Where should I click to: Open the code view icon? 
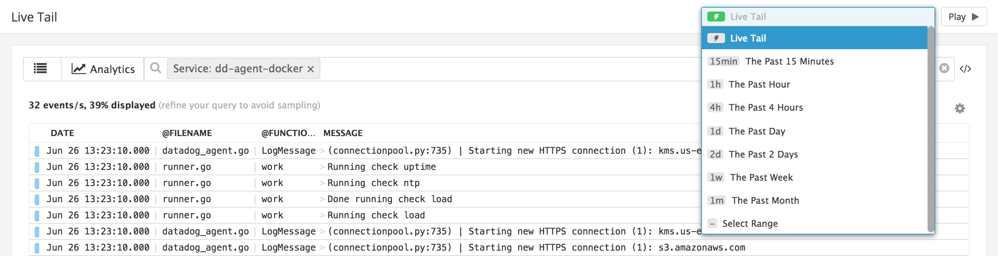965,69
